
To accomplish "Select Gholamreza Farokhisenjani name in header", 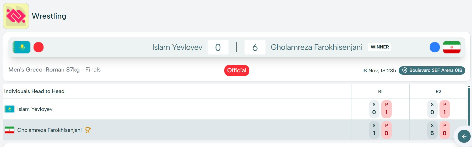I will pos(316,47).
